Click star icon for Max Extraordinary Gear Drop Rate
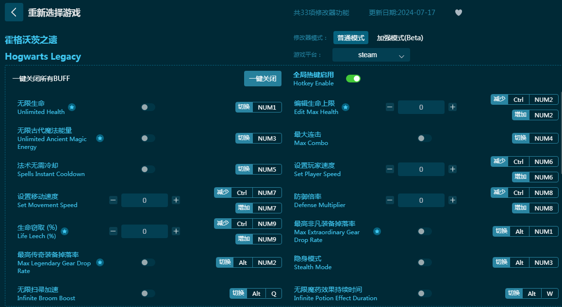 click(377, 231)
